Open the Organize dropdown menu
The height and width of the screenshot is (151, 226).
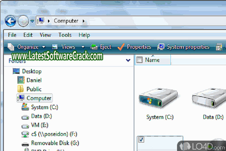coord(27,47)
